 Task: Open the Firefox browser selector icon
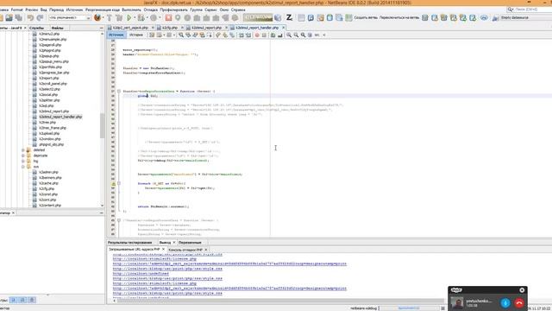[97, 17]
